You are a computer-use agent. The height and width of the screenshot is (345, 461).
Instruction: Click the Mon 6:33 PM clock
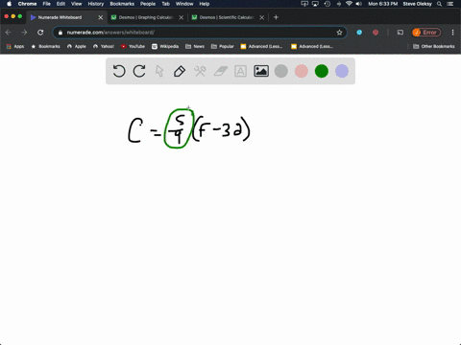click(382, 4)
